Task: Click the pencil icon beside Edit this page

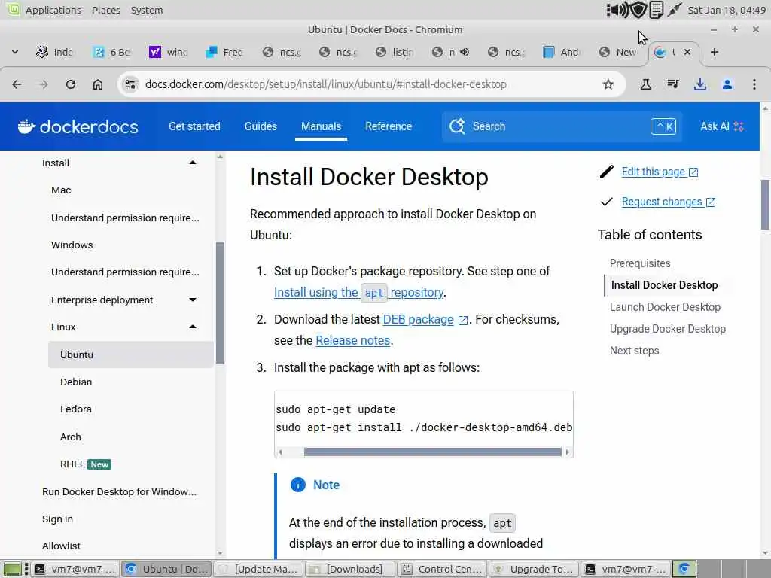Action: coord(607,172)
